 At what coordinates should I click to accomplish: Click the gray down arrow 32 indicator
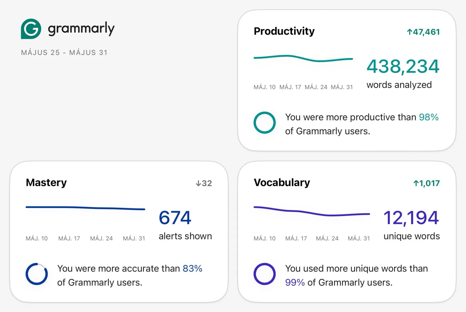[204, 183]
